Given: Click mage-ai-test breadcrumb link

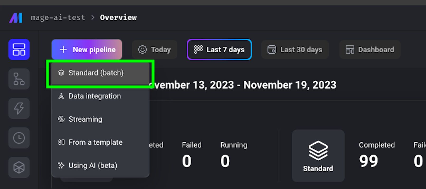Looking at the screenshot, I should 58,18.
